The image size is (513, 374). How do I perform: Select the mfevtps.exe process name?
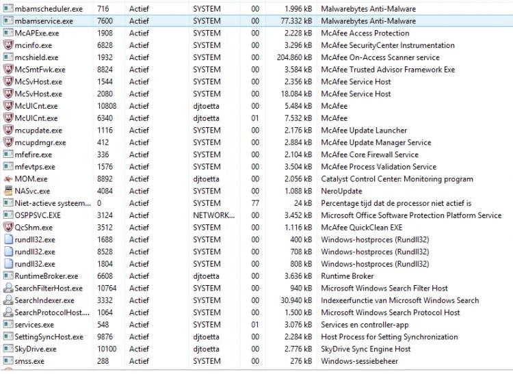pyautogui.click(x=35, y=167)
